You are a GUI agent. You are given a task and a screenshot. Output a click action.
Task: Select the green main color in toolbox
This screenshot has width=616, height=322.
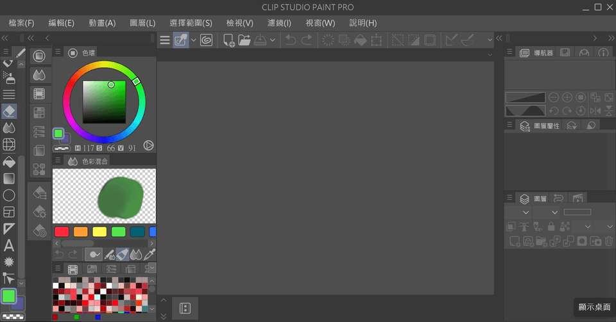pyautogui.click(x=8, y=296)
